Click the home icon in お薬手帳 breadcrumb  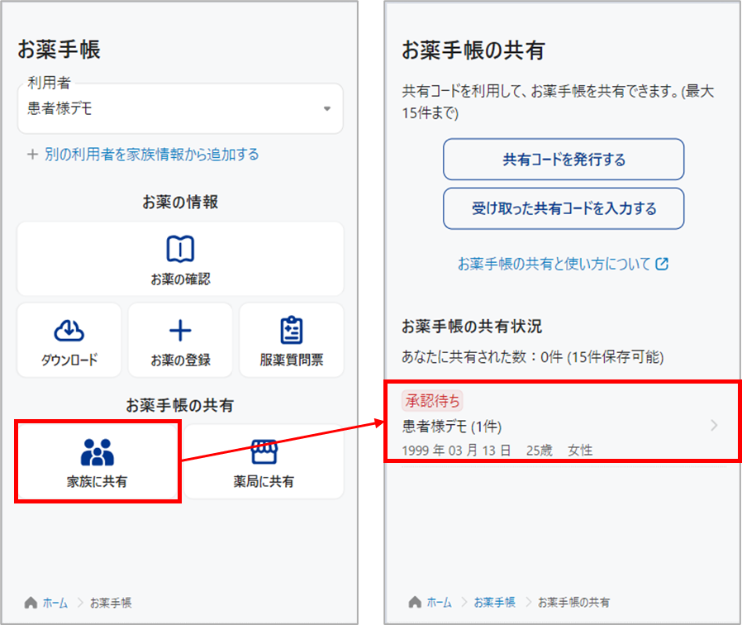(31, 603)
